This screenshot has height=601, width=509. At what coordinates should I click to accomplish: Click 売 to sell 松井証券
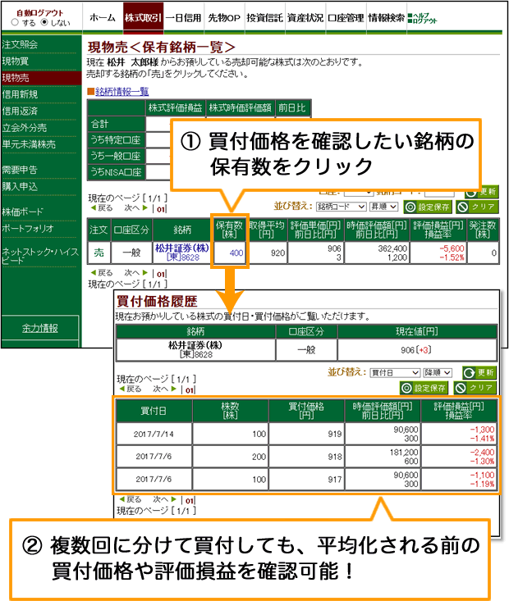[x=99, y=253]
